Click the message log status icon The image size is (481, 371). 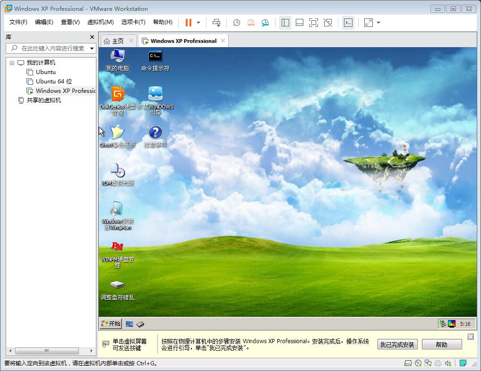click(463, 363)
